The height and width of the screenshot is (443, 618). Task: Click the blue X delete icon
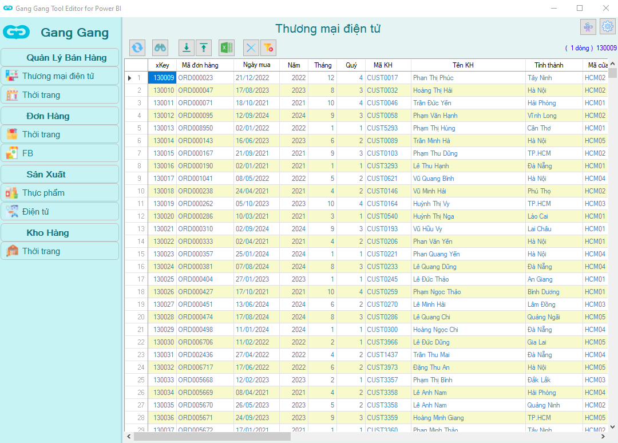pyautogui.click(x=251, y=48)
